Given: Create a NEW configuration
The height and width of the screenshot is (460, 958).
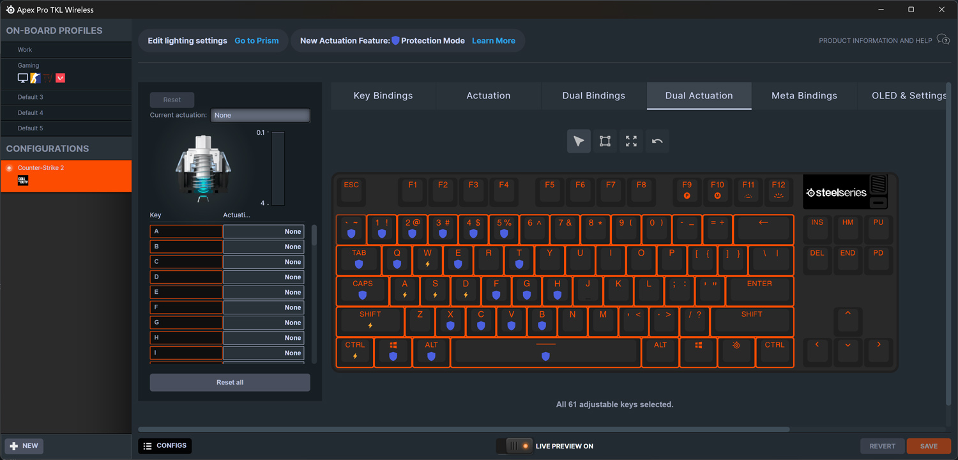Looking at the screenshot, I should pyautogui.click(x=24, y=446).
